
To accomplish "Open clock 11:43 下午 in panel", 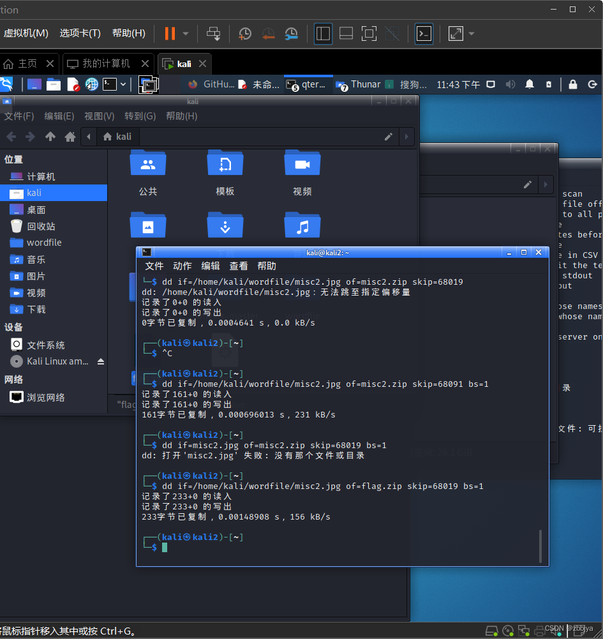I will tap(458, 84).
